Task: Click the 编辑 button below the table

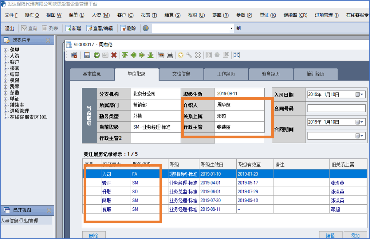Action: click(330, 235)
